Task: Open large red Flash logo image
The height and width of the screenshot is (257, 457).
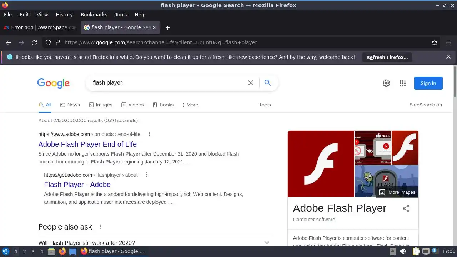Action: (321, 163)
